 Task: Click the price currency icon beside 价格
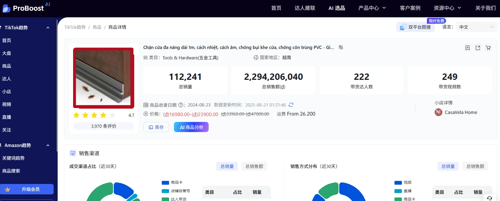click(x=146, y=114)
